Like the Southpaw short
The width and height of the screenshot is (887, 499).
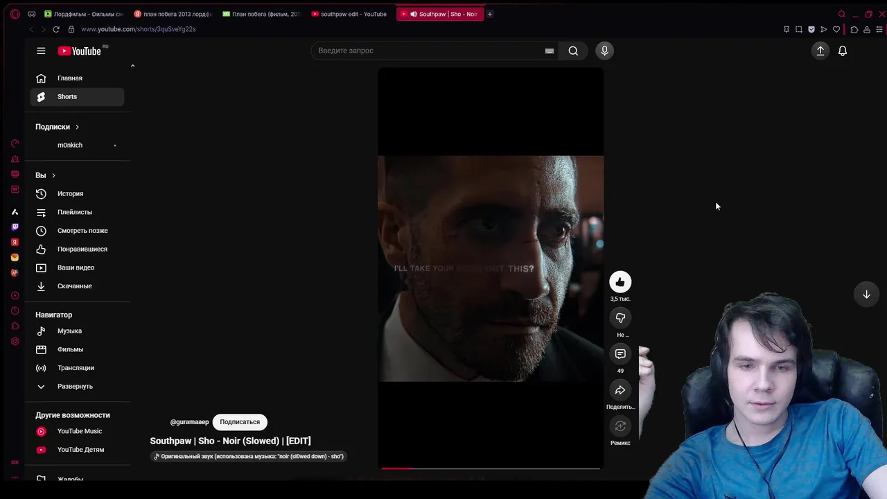point(620,282)
